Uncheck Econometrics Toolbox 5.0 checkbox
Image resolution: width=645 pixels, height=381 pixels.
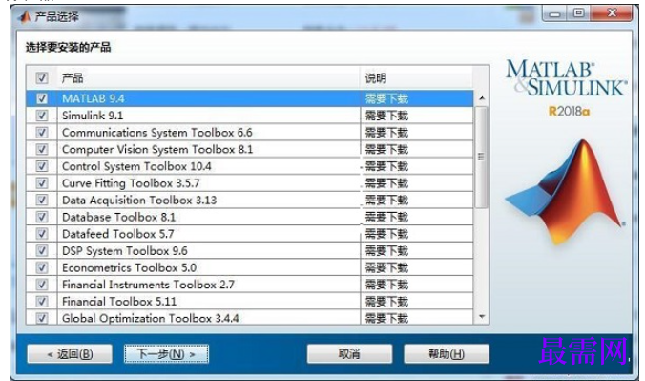[42, 267]
